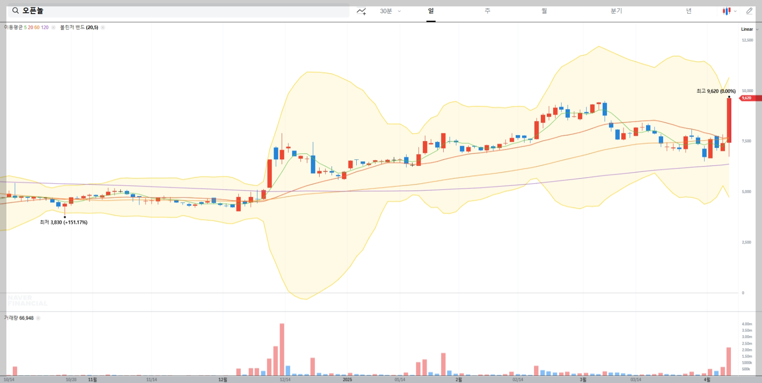Click the 최저 3,830 low marker label

point(63,222)
